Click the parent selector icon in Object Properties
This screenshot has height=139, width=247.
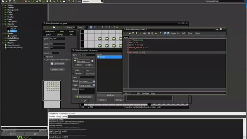pyautogui.click(x=94, y=81)
